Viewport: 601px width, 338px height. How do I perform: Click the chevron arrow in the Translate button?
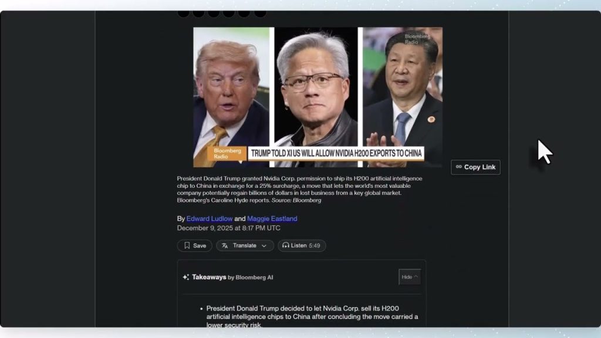click(264, 246)
